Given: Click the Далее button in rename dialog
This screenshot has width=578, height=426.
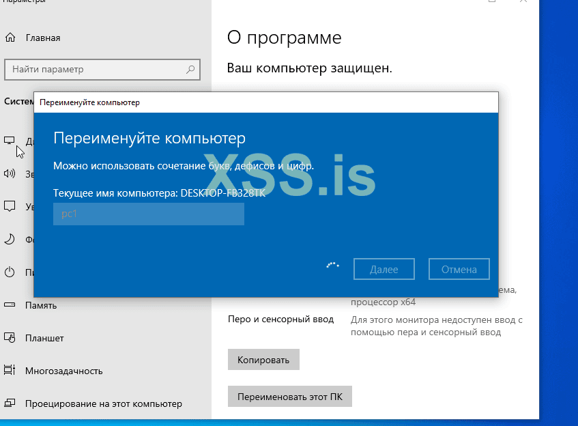Looking at the screenshot, I should coord(384,269).
